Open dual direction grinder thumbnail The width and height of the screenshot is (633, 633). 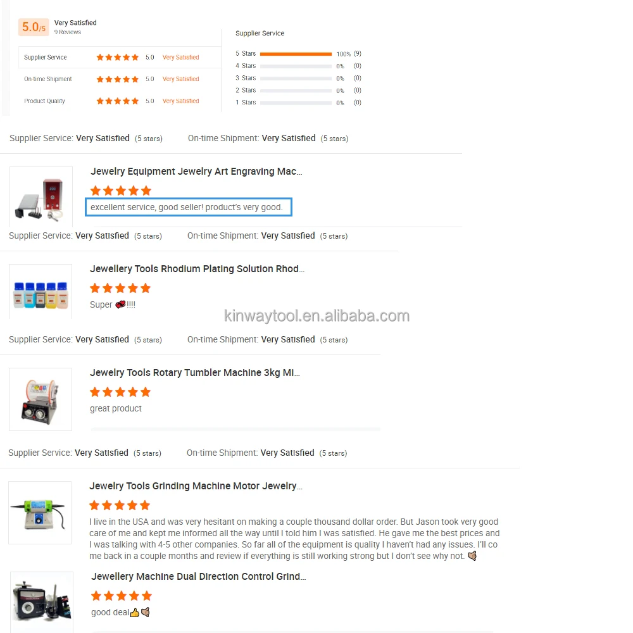point(42,603)
